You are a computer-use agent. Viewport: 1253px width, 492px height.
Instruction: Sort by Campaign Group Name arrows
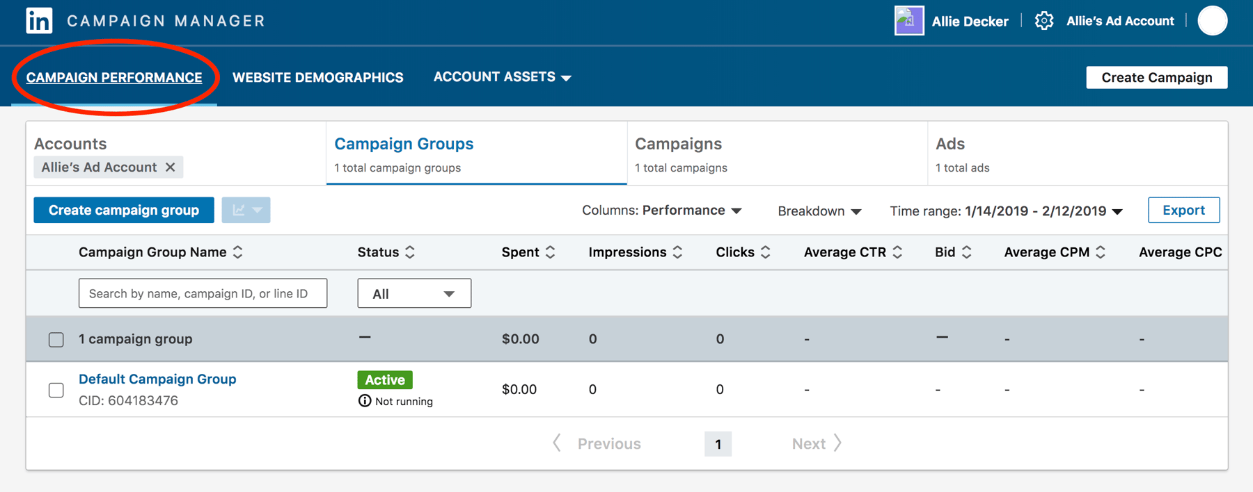238,252
